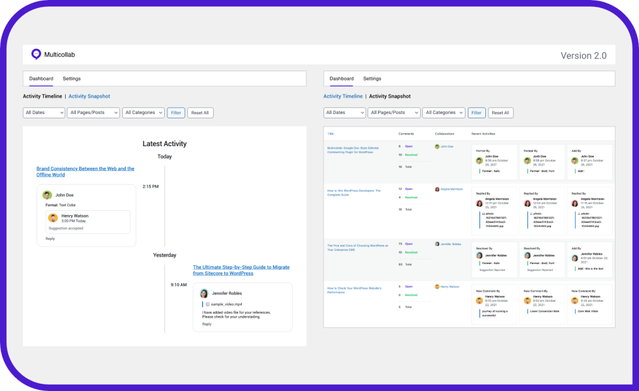The height and width of the screenshot is (391, 639).
Task: Click John Doe's avatar in the Latest Activity card
Action: coord(47,195)
